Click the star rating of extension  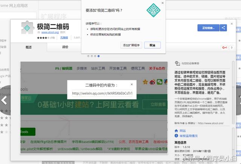[x=43, y=38]
